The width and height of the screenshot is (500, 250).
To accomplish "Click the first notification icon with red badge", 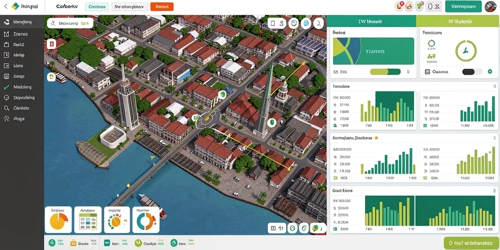I will pyautogui.click(x=399, y=6).
